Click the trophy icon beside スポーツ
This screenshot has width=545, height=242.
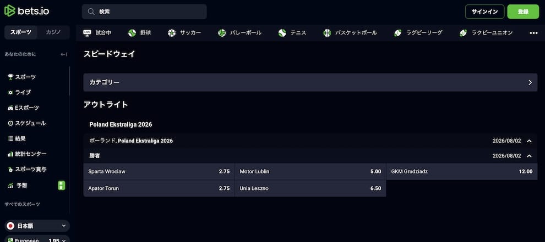coord(10,77)
